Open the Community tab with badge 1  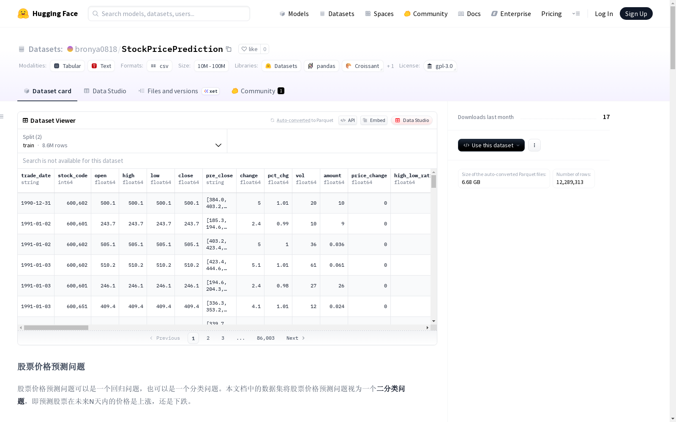coord(258,91)
